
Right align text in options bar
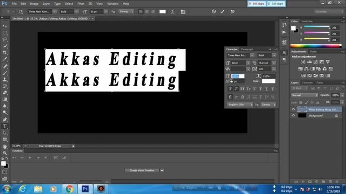pyautogui.click(x=153, y=11)
